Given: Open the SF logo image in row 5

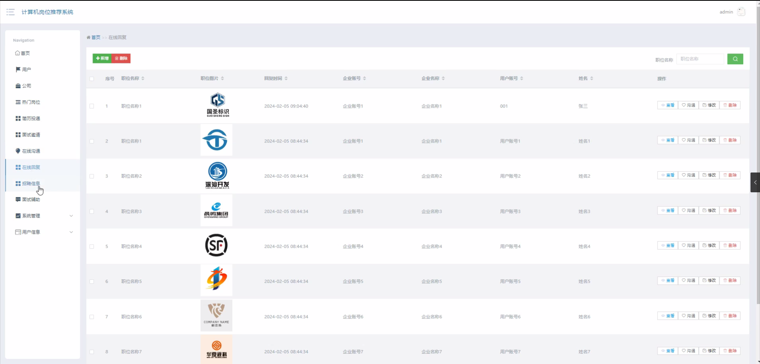Looking at the screenshot, I should (x=217, y=245).
